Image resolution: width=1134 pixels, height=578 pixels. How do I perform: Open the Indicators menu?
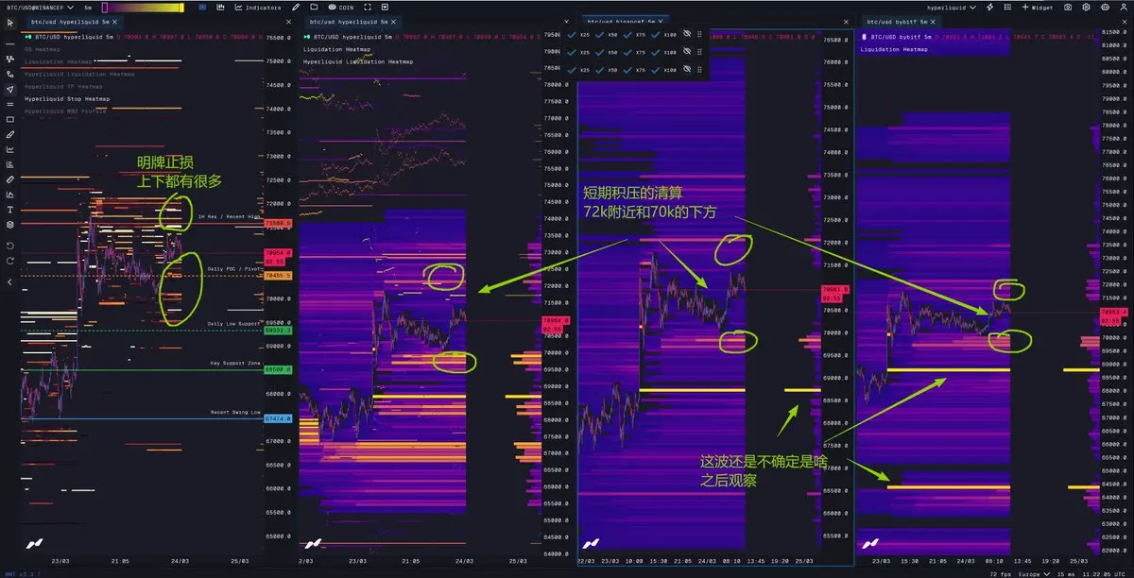coord(257,8)
